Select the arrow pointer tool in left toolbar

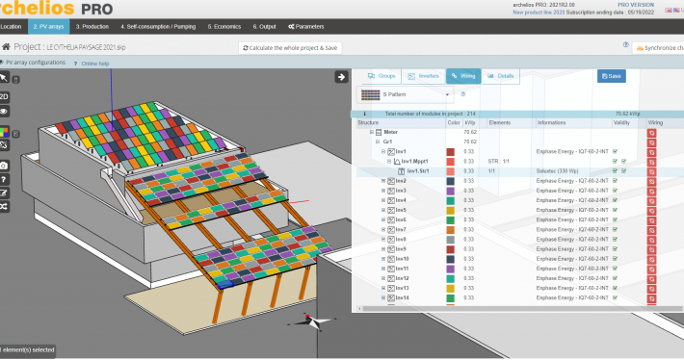4,78
